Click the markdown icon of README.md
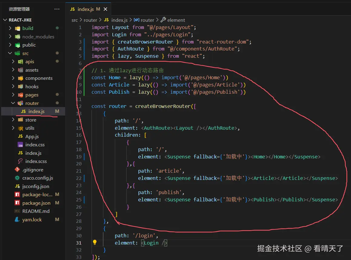351x260 pixels. click(17, 211)
